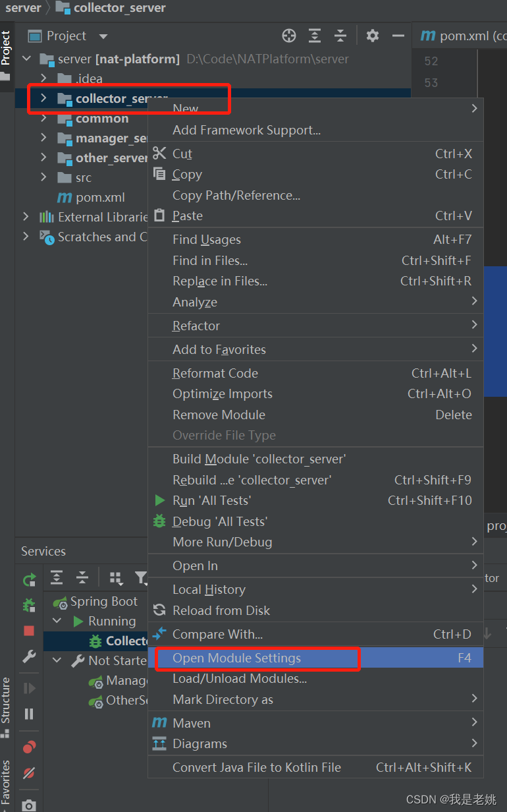Open the New submenu

[x=316, y=109]
